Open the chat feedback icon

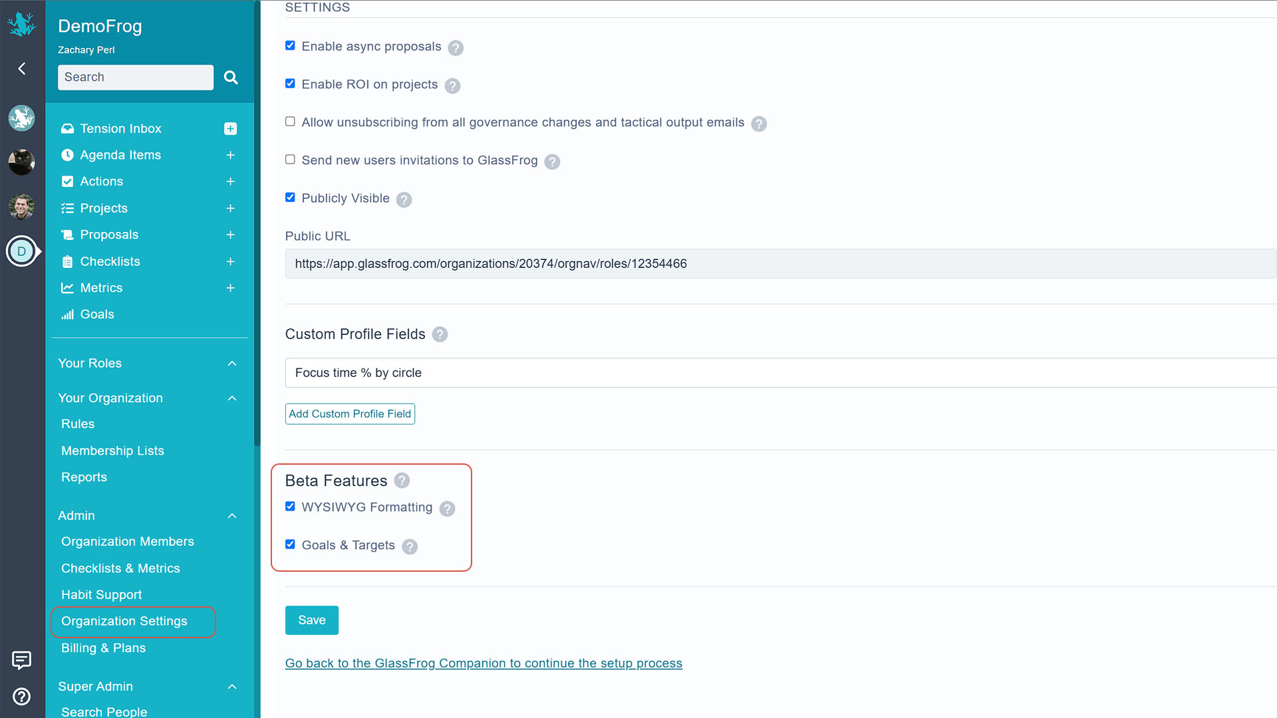pos(21,659)
